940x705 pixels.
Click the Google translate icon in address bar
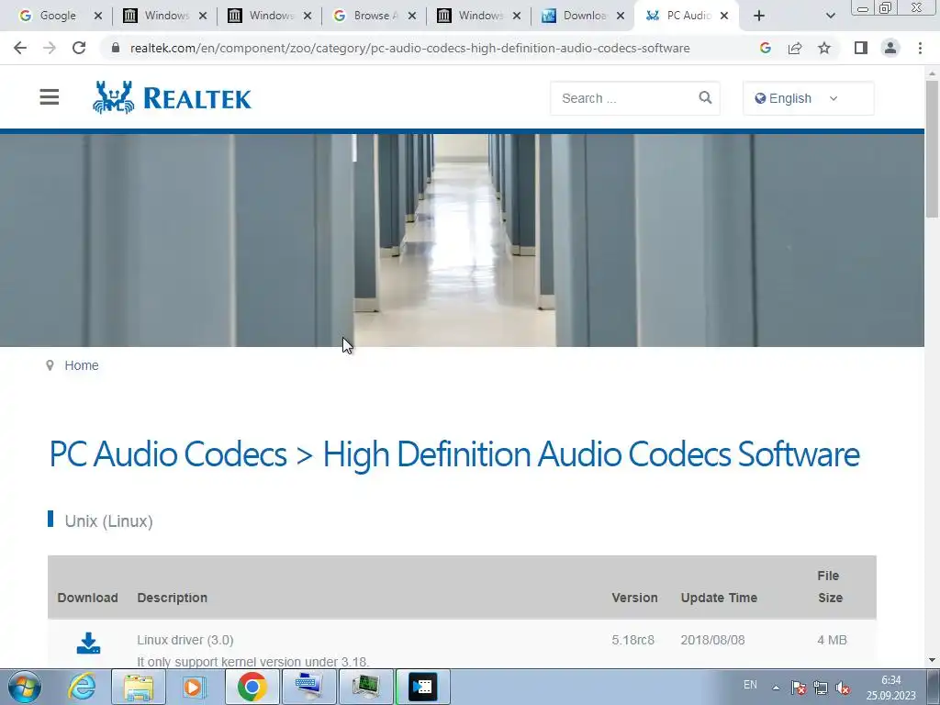point(765,48)
